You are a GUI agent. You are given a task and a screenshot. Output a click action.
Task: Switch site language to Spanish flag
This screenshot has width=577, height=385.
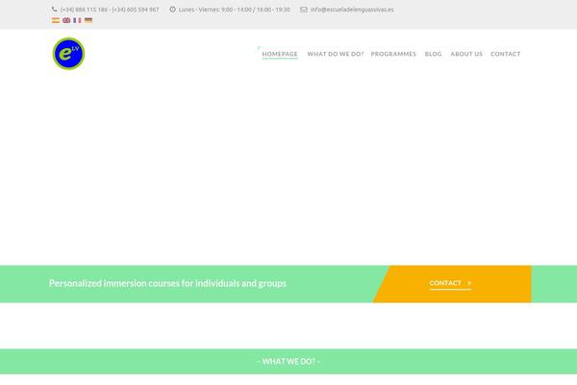[56, 20]
